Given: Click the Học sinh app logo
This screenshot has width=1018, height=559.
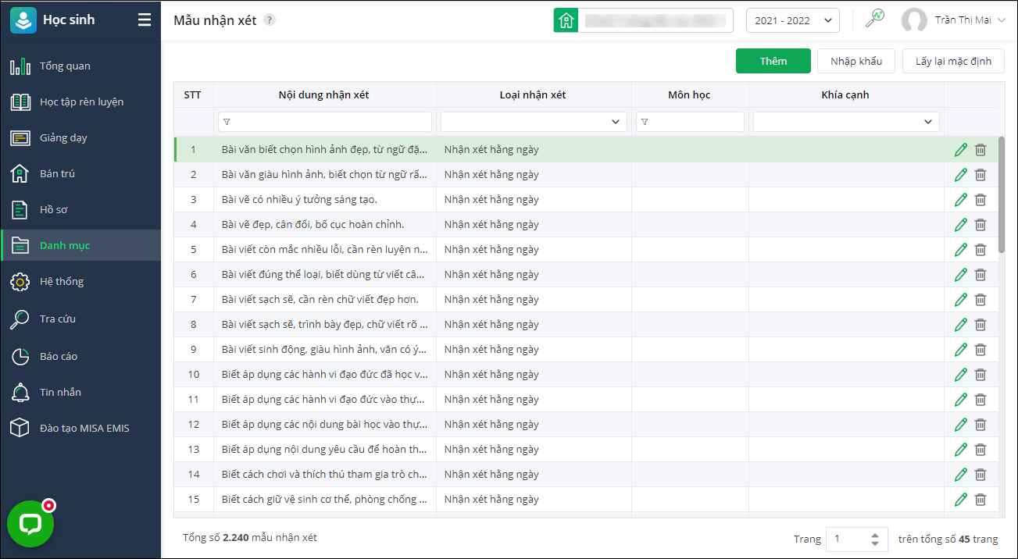Looking at the screenshot, I should (x=23, y=20).
